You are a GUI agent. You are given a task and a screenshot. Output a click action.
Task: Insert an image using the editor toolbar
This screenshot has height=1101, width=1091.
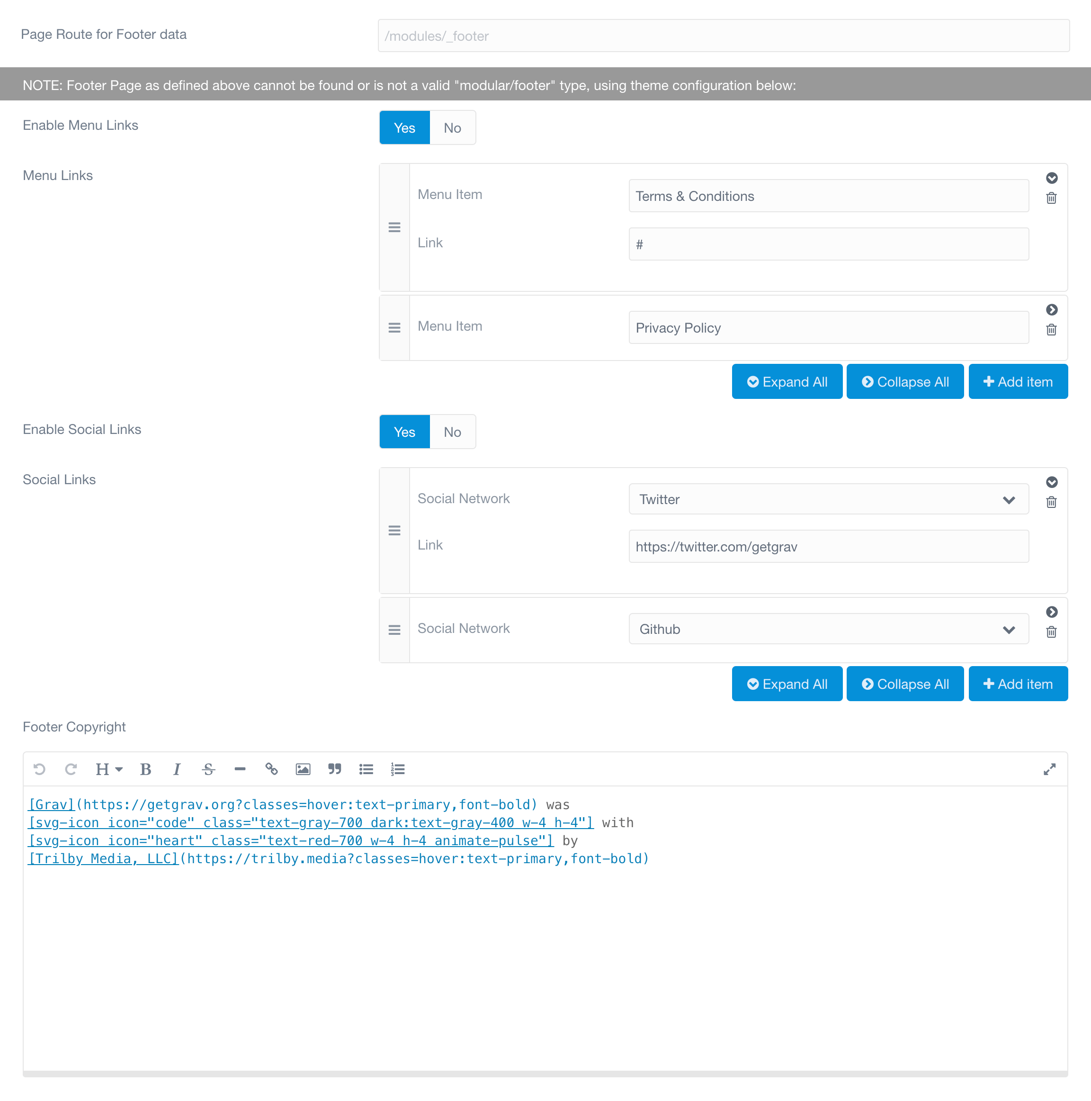click(303, 769)
